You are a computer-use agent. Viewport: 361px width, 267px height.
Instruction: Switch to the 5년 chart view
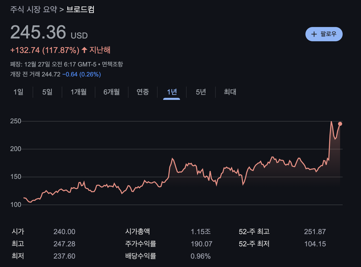(x=201, y=92)
